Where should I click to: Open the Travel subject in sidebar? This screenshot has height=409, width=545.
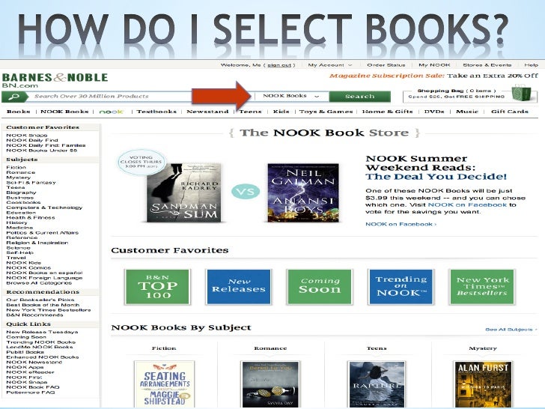click(16, 258)
